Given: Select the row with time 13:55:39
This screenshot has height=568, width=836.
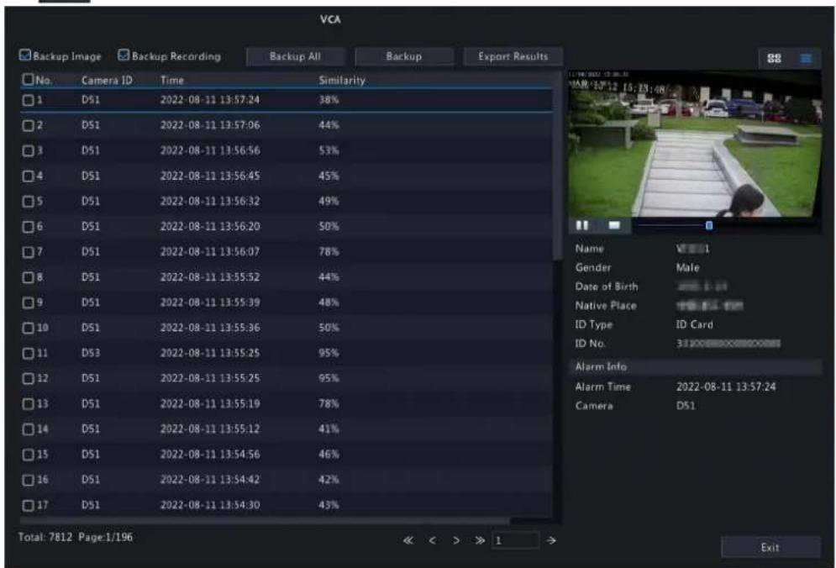Looking at the screenshot, I should pos(287,302).
